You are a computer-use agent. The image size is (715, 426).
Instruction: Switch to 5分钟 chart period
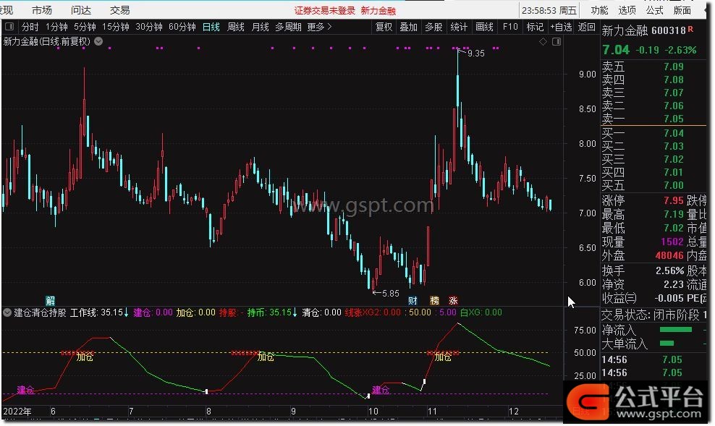tap(85, 27)
